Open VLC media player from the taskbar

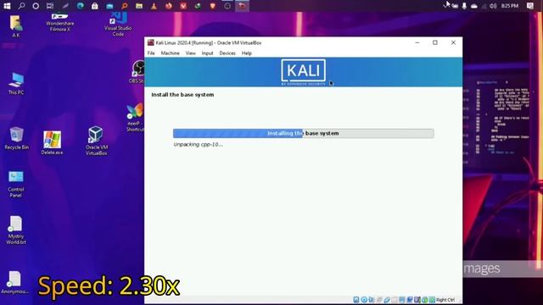click(x=154, y=6)
